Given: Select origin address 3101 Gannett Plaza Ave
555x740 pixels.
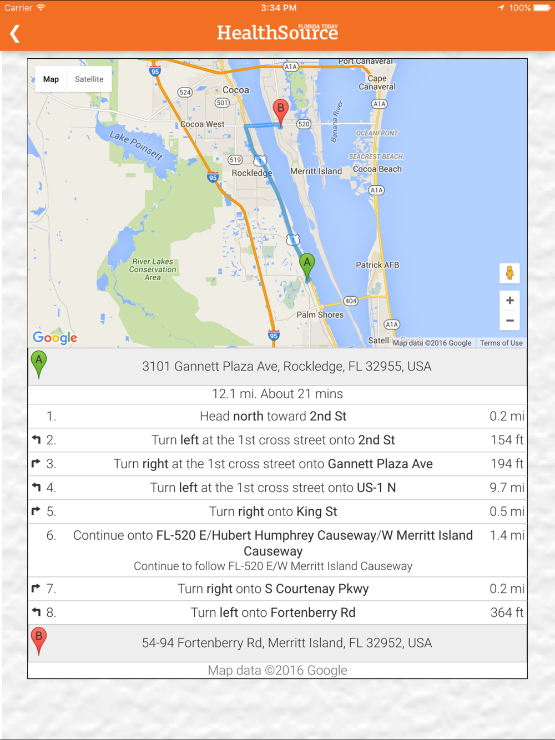Looking at the screenshot, I should point(277,367).
